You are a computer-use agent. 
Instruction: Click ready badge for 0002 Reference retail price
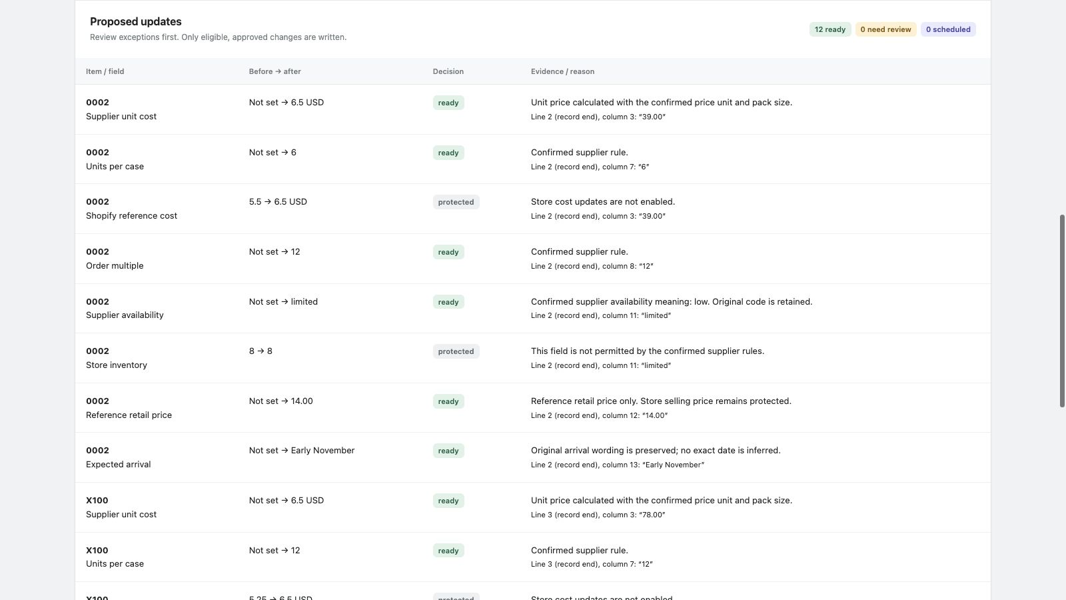pos(448,401)
